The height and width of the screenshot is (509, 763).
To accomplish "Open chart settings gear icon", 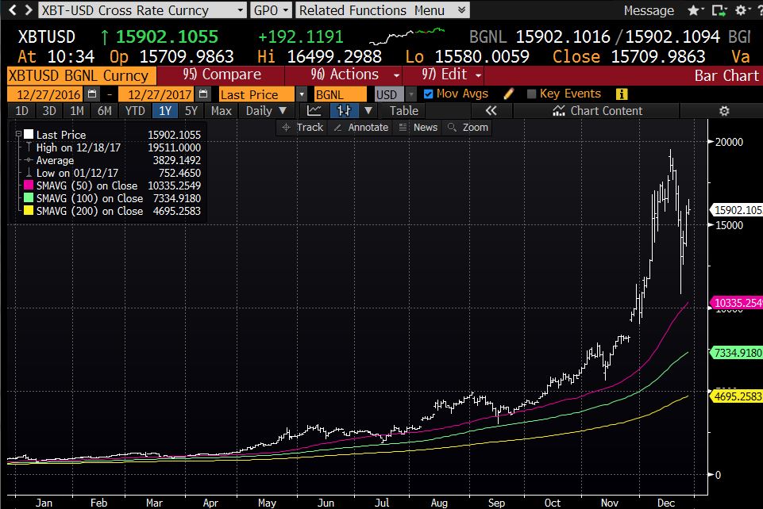I will click(723, 111).
